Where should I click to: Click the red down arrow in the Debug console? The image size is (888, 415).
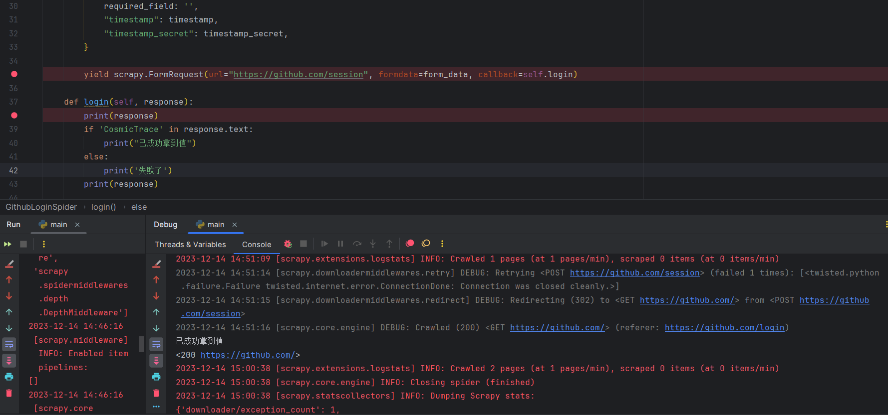pos(156,296)
